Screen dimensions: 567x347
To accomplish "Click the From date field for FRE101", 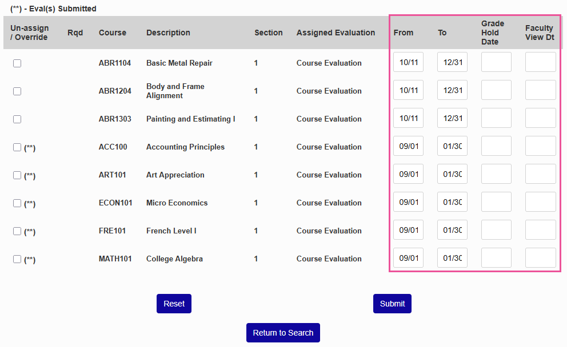I will [x=408, y=229].
